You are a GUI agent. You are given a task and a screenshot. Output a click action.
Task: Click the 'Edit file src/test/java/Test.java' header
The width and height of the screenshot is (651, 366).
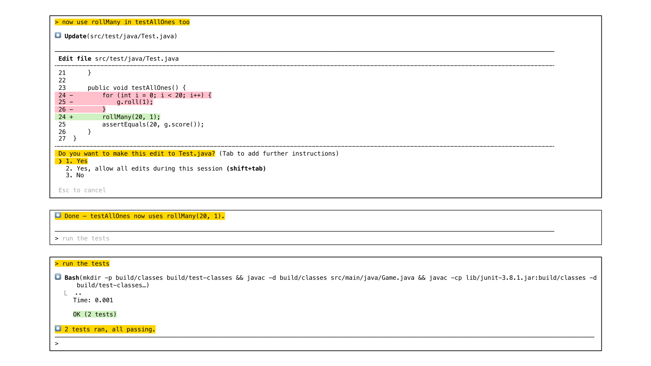[x=118, y=59]
